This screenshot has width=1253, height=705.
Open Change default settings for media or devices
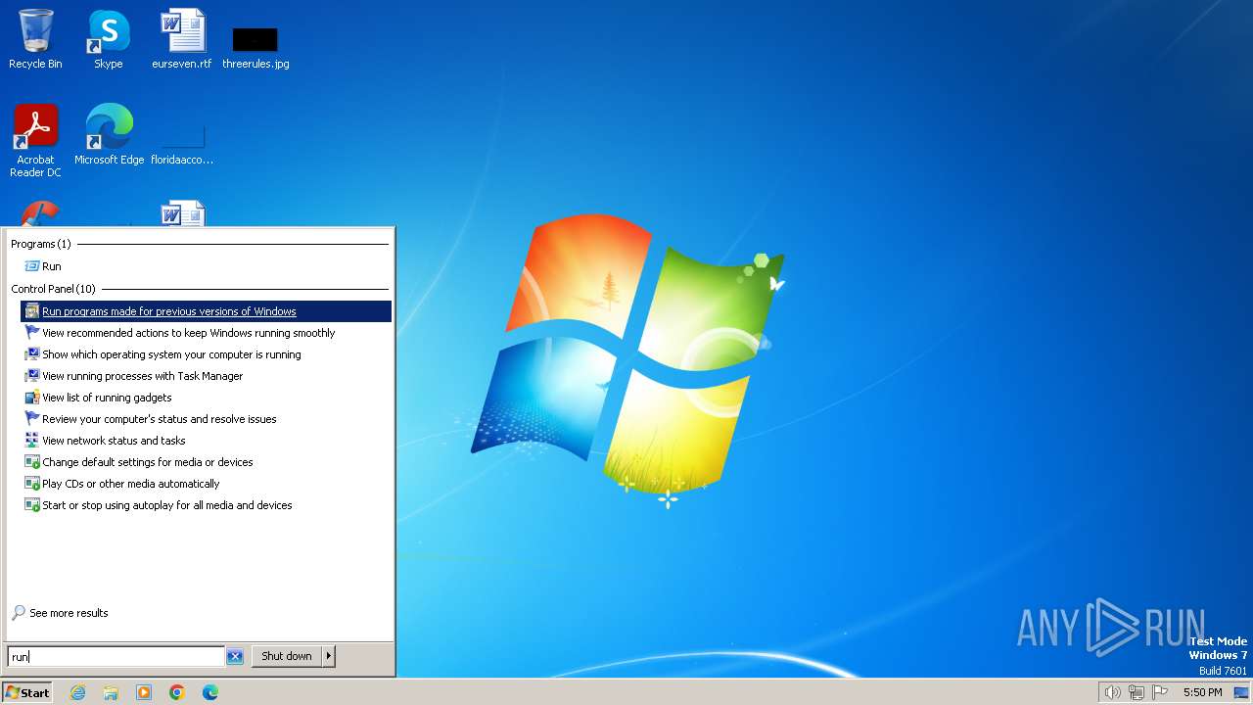(207, 462)
